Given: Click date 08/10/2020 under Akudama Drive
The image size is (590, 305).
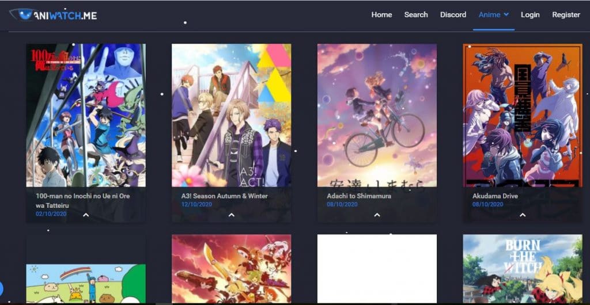Looking at the screenshot, I should (488, 204).
